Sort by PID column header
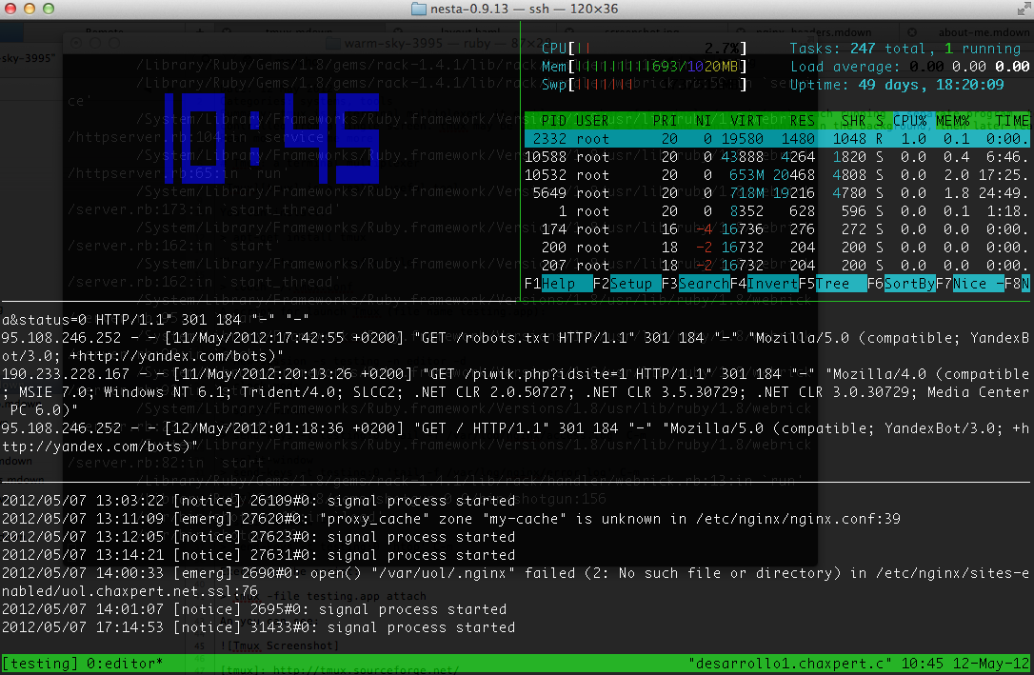Screen dimensions: 1034x675 (554, 121)
